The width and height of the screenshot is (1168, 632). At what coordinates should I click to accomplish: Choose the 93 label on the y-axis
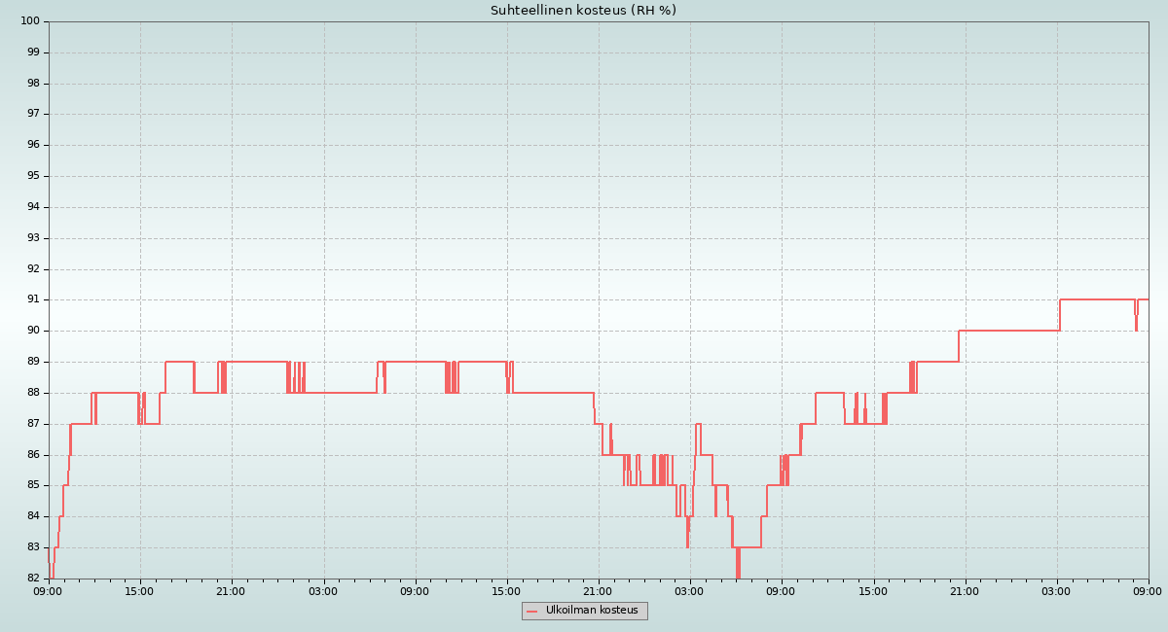[x=32, y=238]
